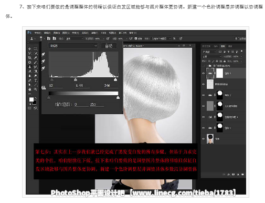This screenshot has width=265, height=203.
Task: Toggle visibility of the layer group
Action: click(x=204, y=66)
